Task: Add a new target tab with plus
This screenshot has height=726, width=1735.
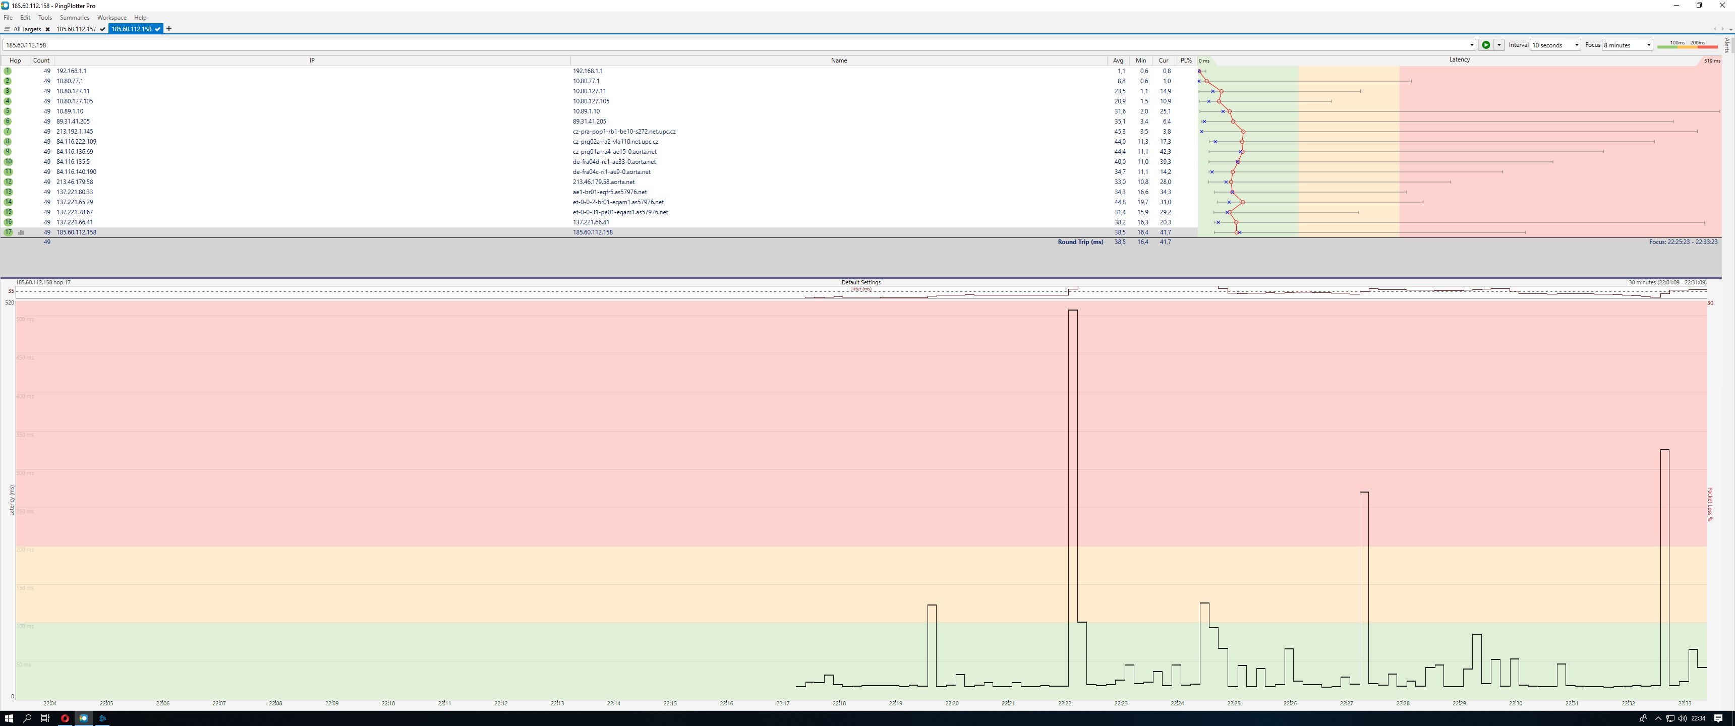Action: click(169, 29)
